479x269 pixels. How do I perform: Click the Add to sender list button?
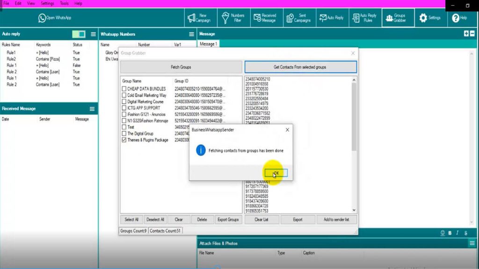tap(336, 219)
